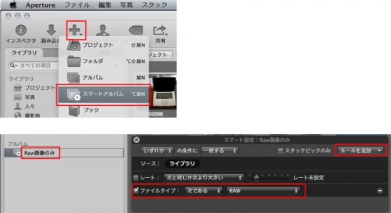Select the Raw画像のみ smart album
Screen dimensions: 391x213
(x=39, y=153)
